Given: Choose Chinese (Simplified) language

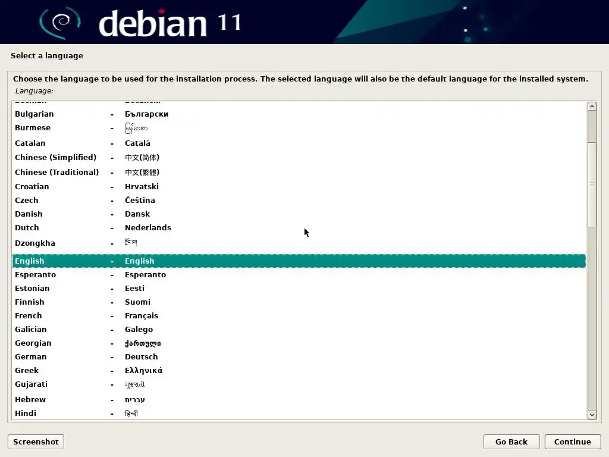Looking at the screenshot, I should click(x=299, y=157).
